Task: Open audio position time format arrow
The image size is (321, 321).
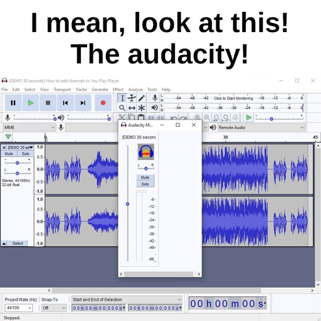Action: 265,303
